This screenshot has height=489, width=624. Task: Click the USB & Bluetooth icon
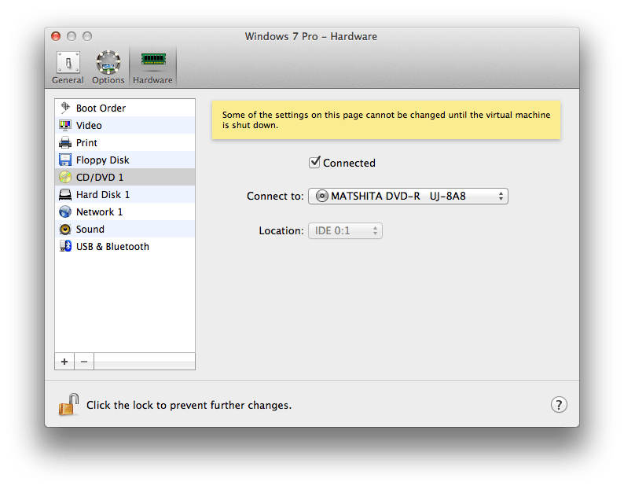65,247
